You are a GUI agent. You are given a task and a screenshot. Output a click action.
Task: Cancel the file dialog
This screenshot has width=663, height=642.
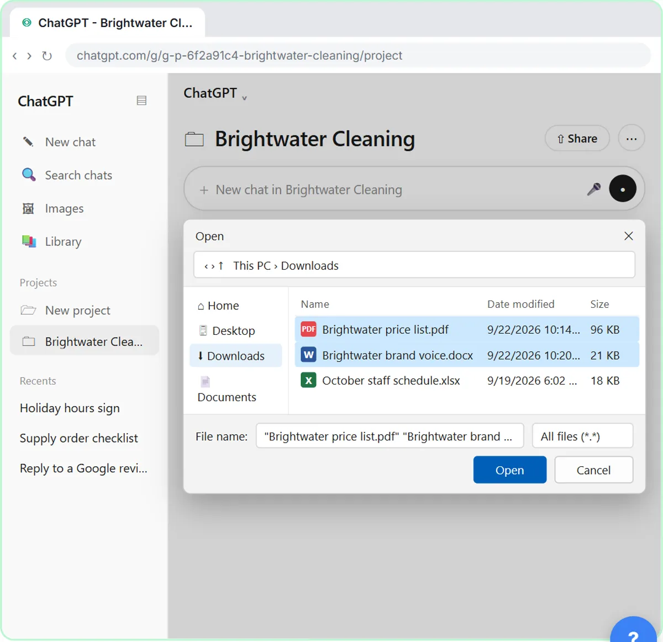tap(593, 470)
